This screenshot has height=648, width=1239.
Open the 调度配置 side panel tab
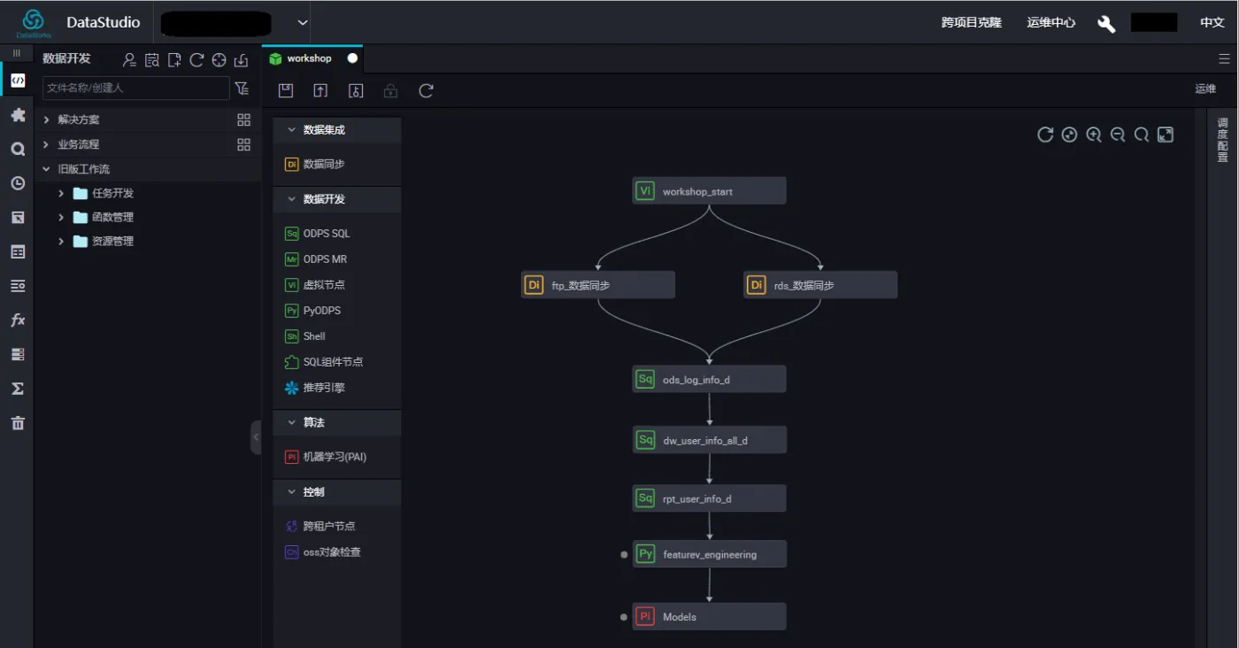point(1223,140)
